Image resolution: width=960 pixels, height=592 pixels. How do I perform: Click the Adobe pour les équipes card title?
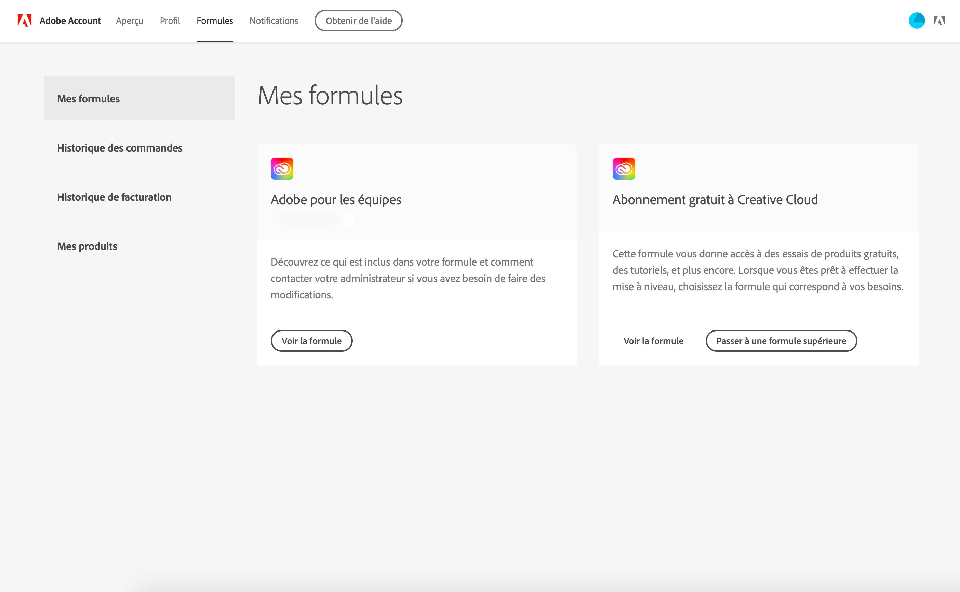[335, 200]
